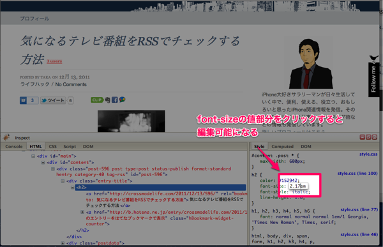Click the Follow me bird icon
Viewport: 383px width, 247px height.
pyautogui.click(x=373, y=58)
